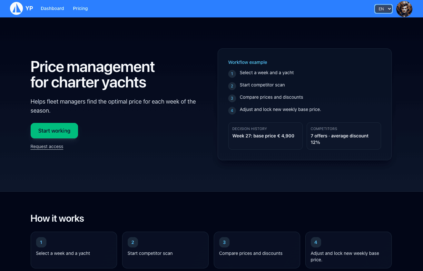Image resolution: width=423 pixels, height=271 pixels.
Task: Click badge 4 on the base price card
Action: tap(316, 242)
